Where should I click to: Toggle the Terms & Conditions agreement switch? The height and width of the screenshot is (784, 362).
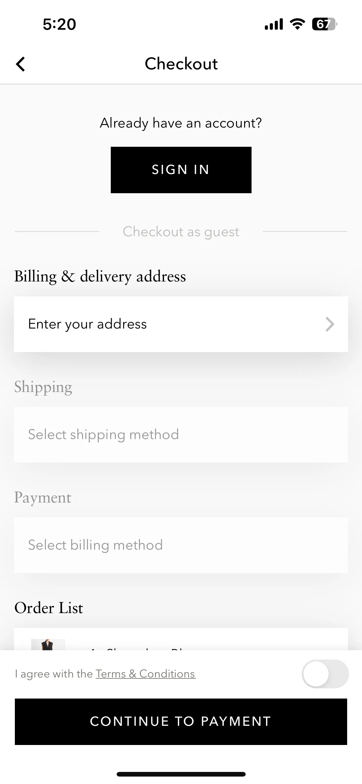325,674
